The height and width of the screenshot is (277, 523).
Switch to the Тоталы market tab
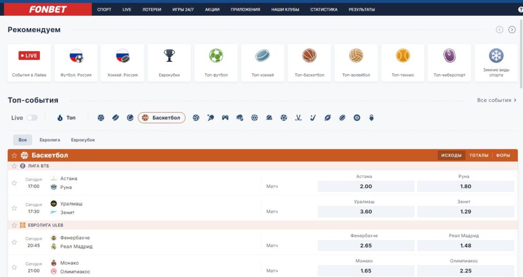point(479,155)
